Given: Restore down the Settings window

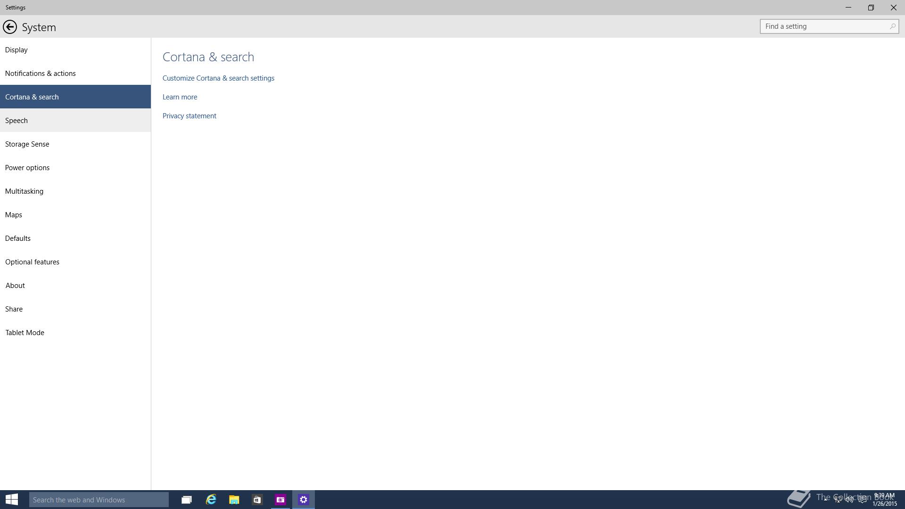Looking at the screenshot, I should [x=871, y=8].
